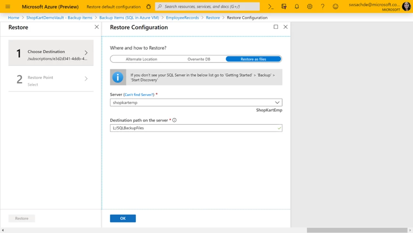Click the OK button
The height and width of the screenshot is (233, 413).
pyautogui.click(x=123, y=218)
